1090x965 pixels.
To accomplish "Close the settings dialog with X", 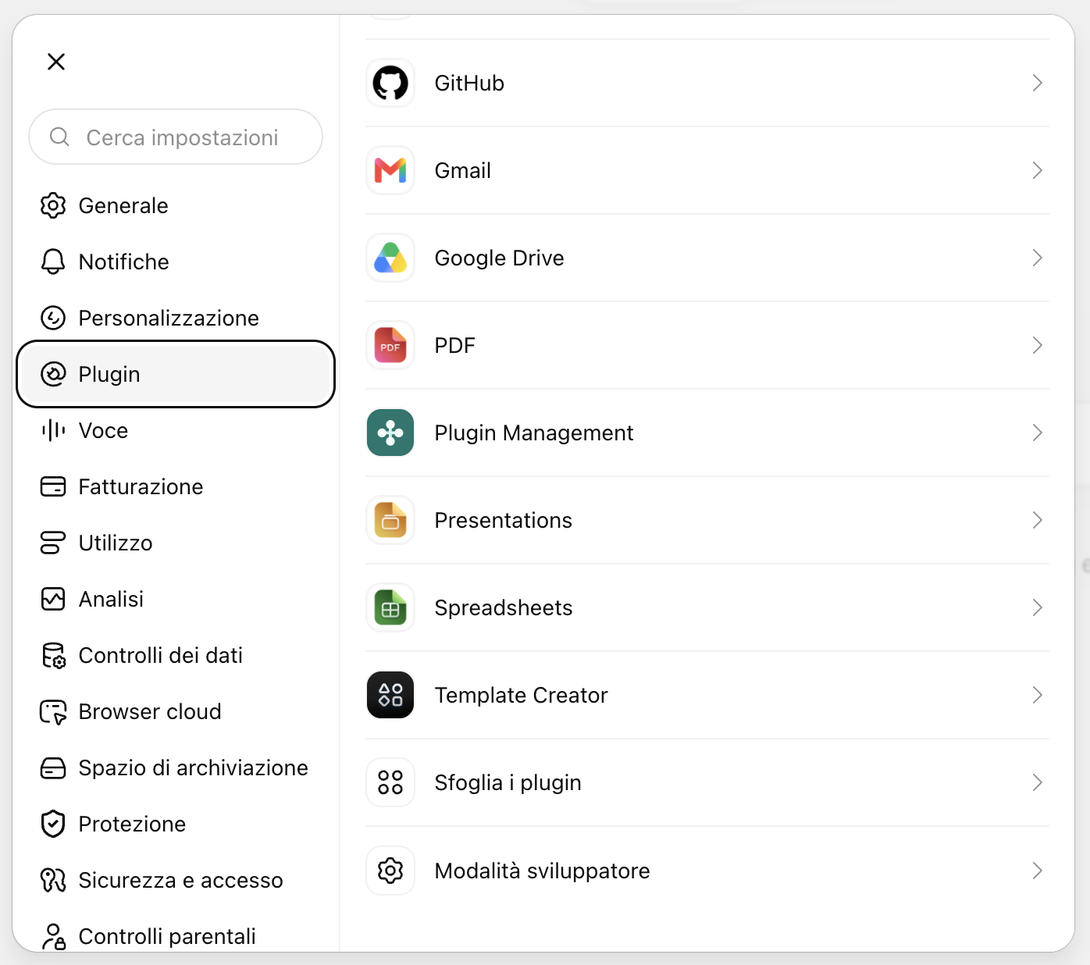I will click(x=56, y=62).
